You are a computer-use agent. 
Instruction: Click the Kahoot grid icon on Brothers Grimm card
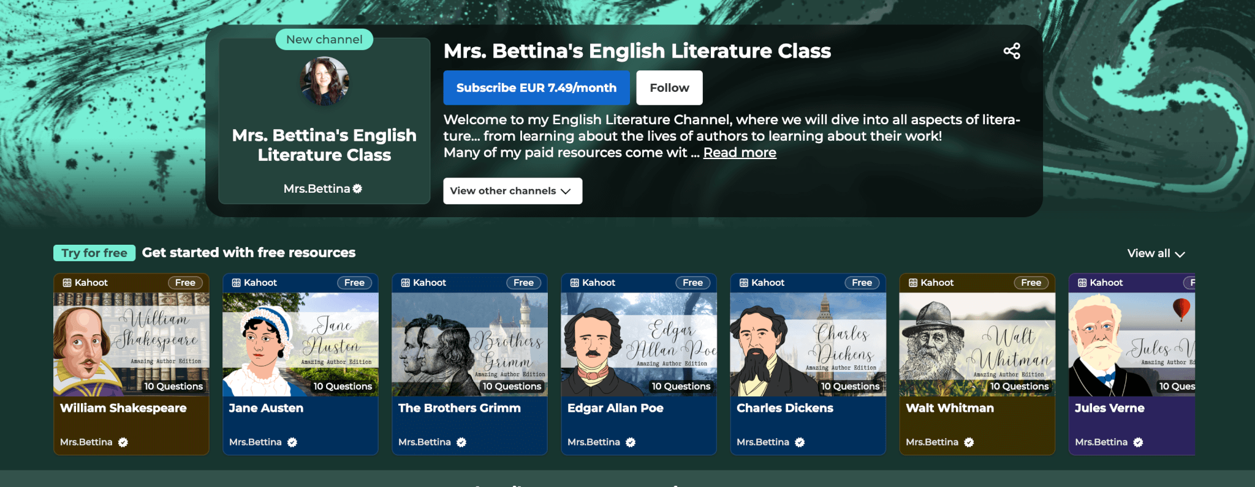tap(405, 283)
